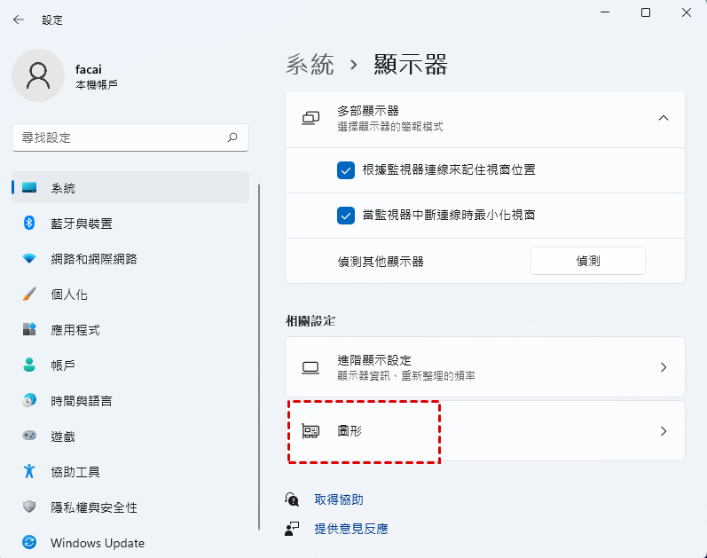707x558 pixels.
Task: Select Apps (應用程式) in sidebar
Action: click(75, 330)
